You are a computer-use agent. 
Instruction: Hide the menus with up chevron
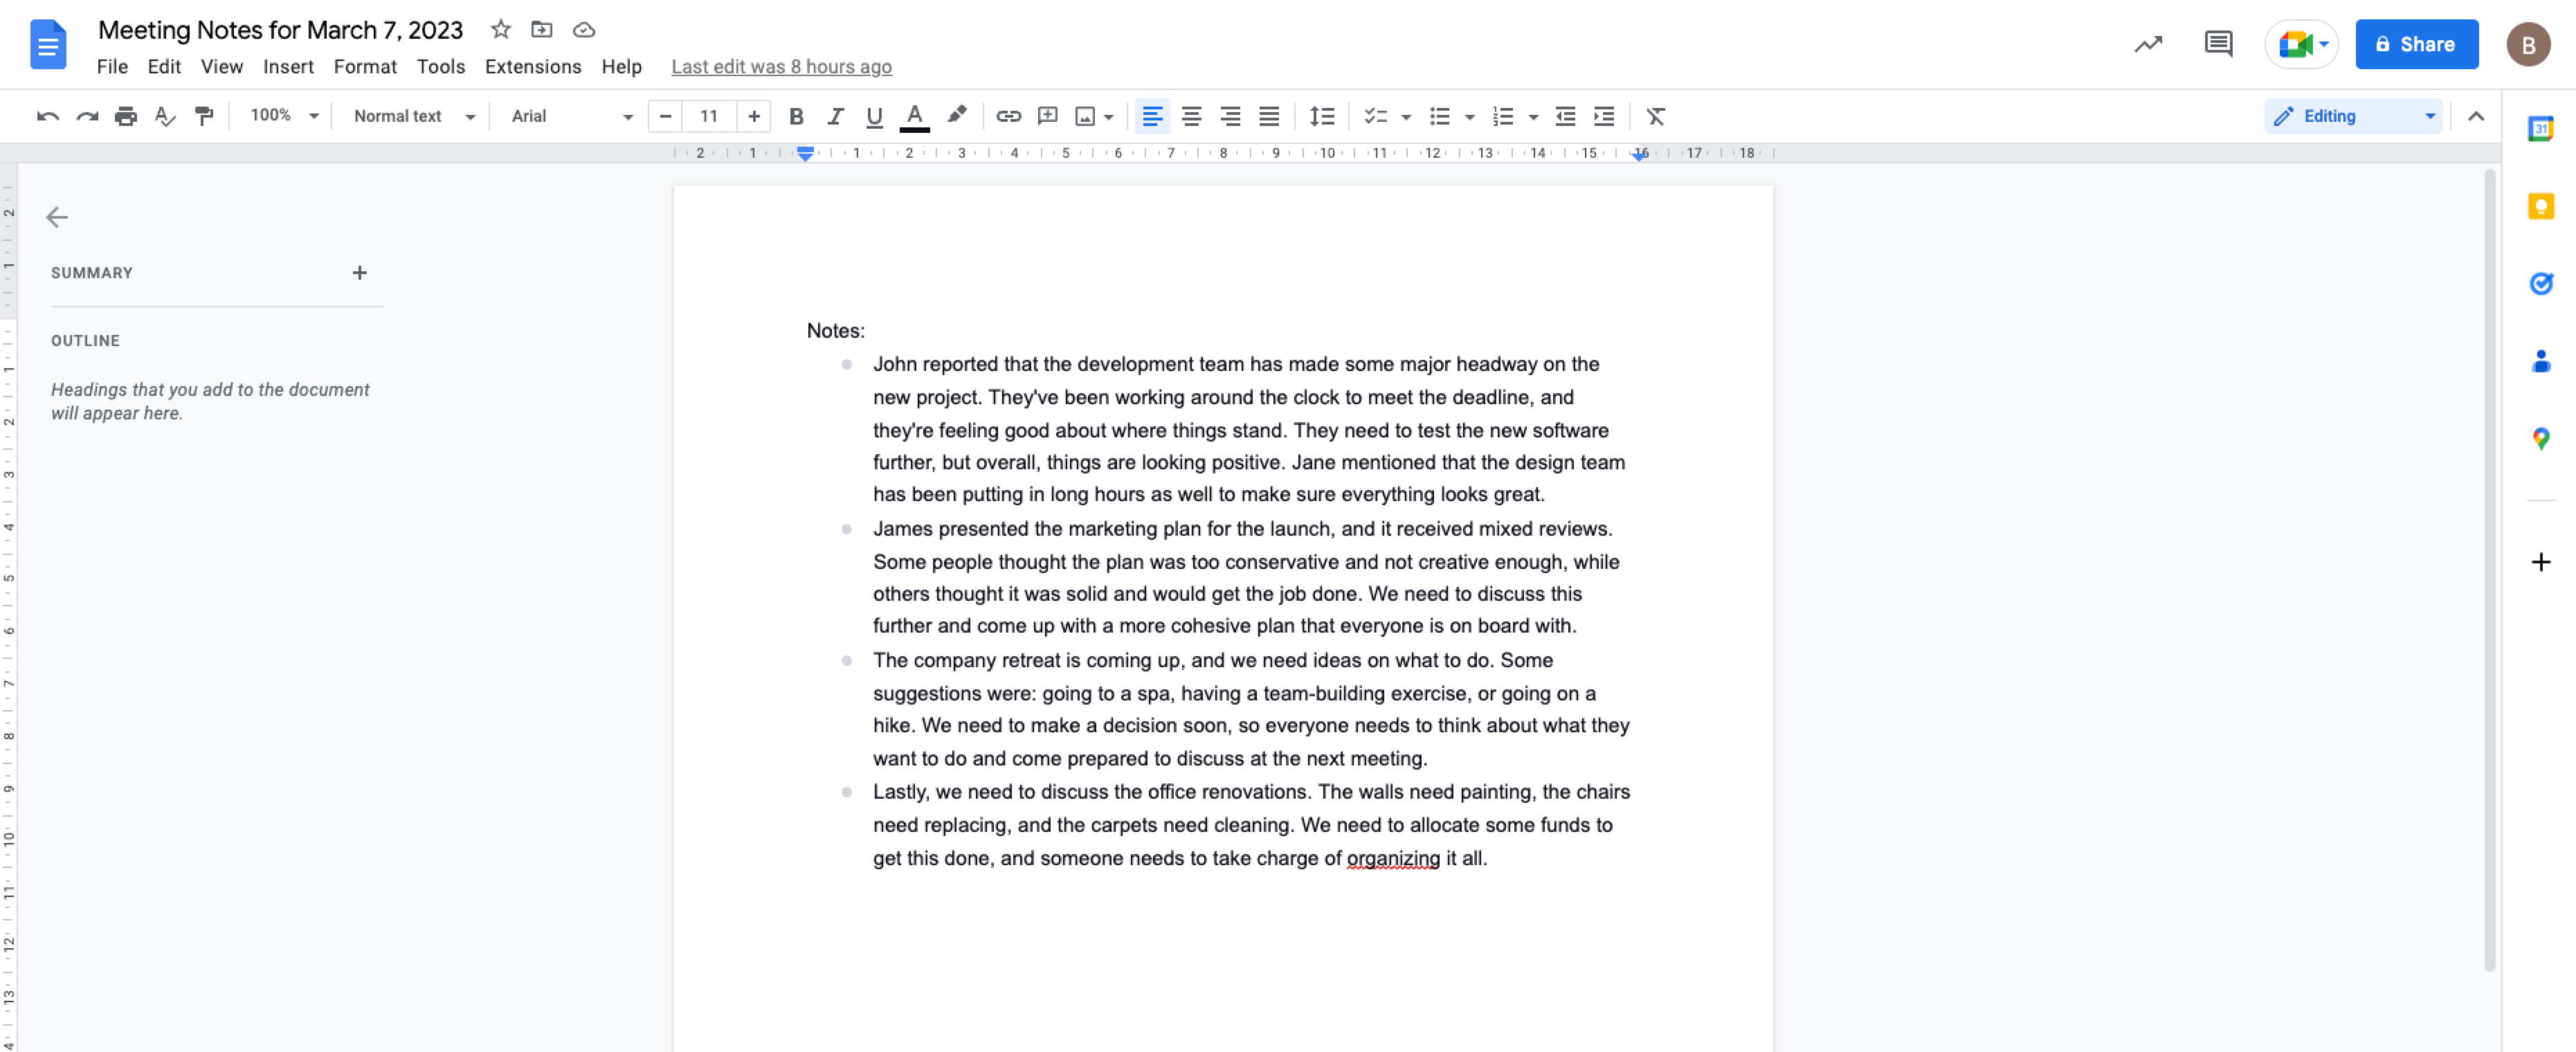[2475, 116]
